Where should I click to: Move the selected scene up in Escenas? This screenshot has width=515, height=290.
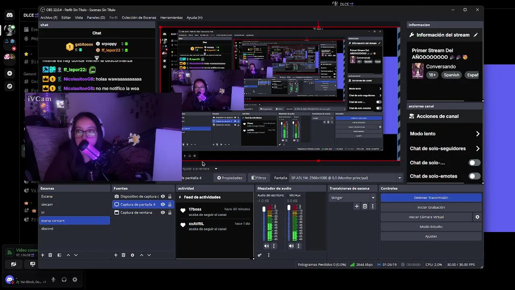coord(68,255)
